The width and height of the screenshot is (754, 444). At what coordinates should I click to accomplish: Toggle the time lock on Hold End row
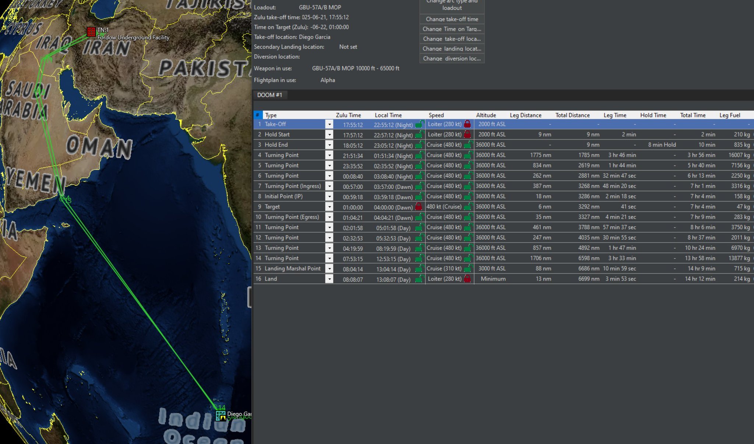tap(419, 145)
